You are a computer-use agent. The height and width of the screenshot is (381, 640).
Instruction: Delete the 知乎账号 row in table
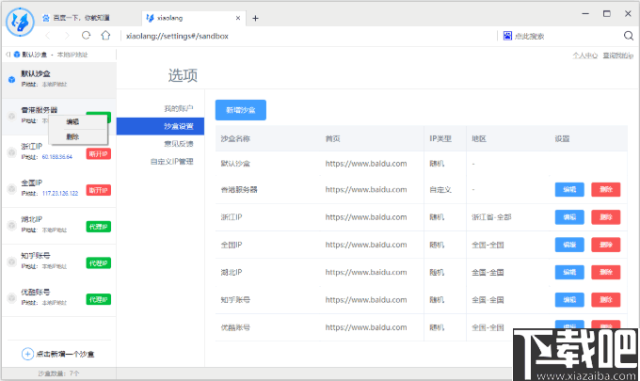click(x=606, y=300)
